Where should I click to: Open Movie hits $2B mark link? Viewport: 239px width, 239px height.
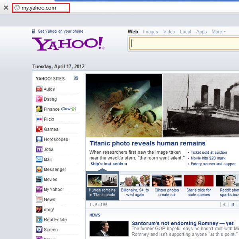coord(208,158)
